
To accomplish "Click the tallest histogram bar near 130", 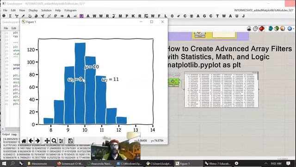I will tap(80, 83).
